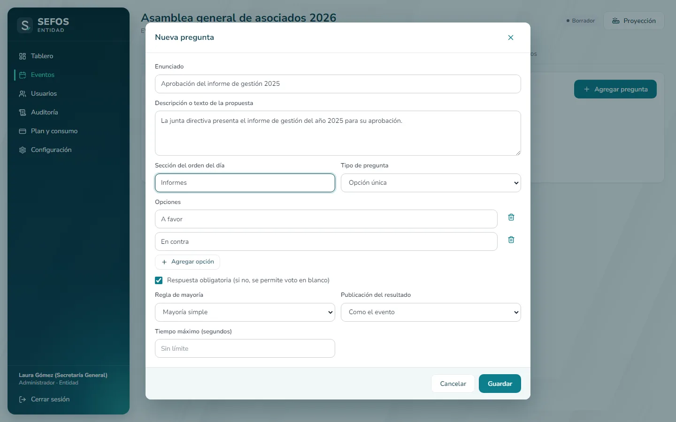676x422 pixels.
Task: Click the 'Nueva pregunta' dialog title
Action: pos(184,38)
